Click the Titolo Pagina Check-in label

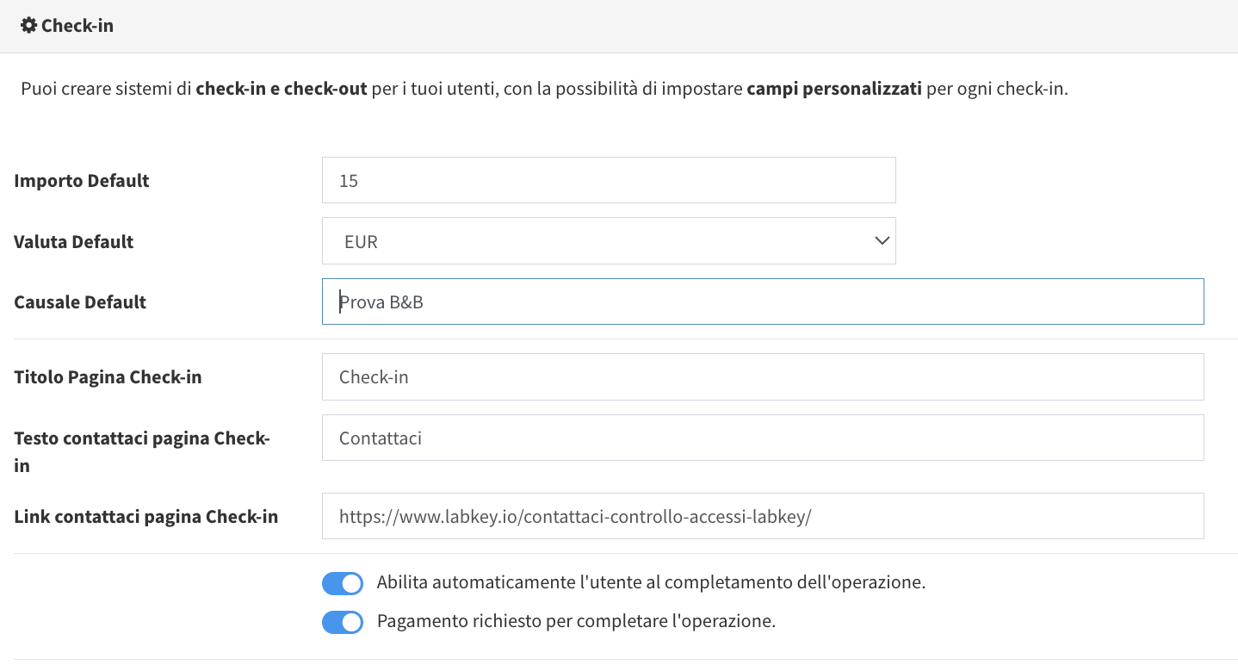click(108, 377)
